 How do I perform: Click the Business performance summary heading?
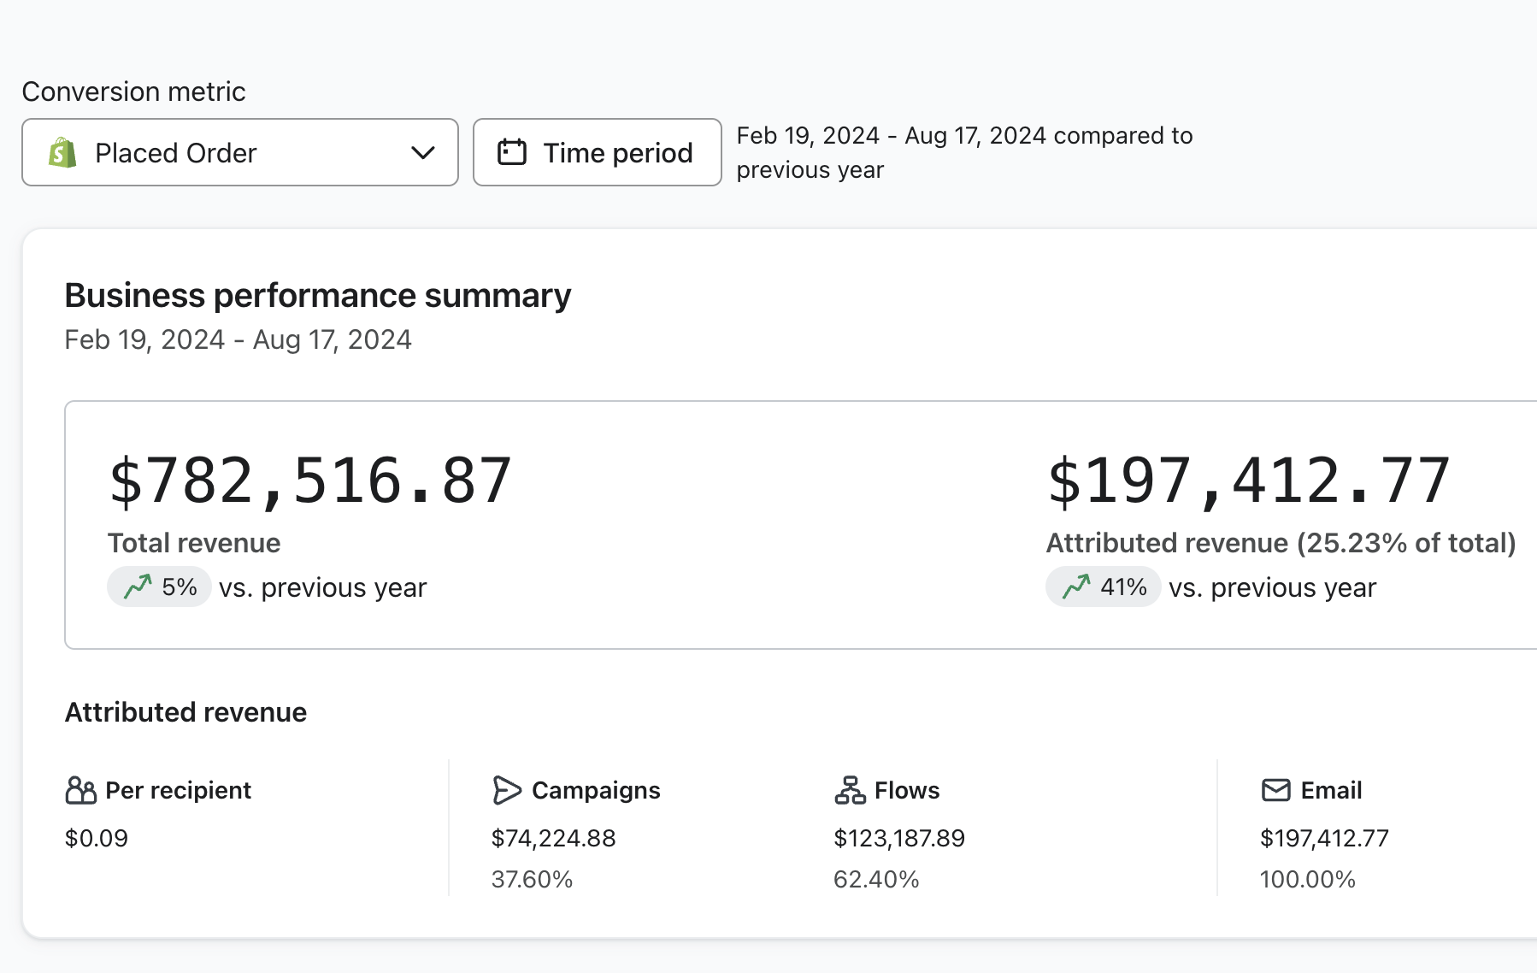pyautogui.click(x=317, y=296)
